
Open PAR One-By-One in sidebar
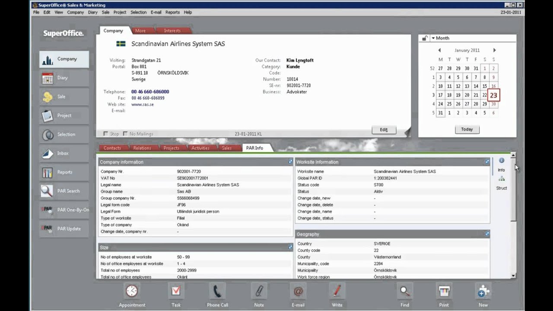tap(64, 210)
